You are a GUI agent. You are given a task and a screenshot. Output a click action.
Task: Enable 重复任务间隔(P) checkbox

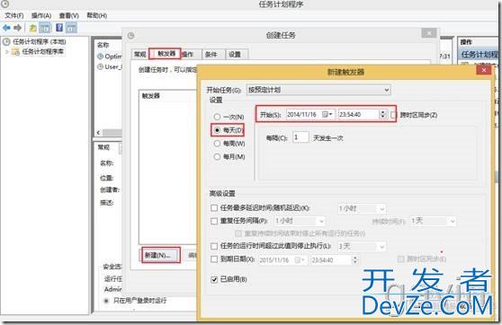tap(214, 221)
